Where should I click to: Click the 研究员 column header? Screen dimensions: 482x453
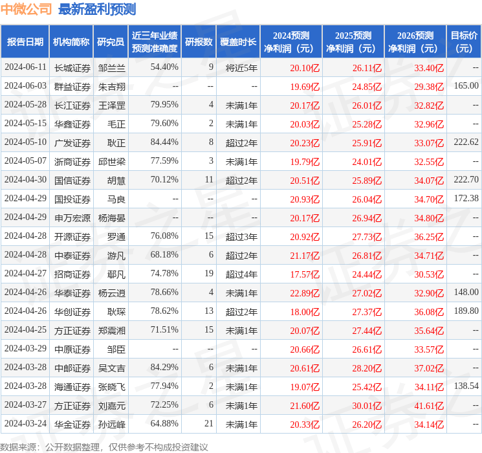pyautogui.click(x=111, y=42)
